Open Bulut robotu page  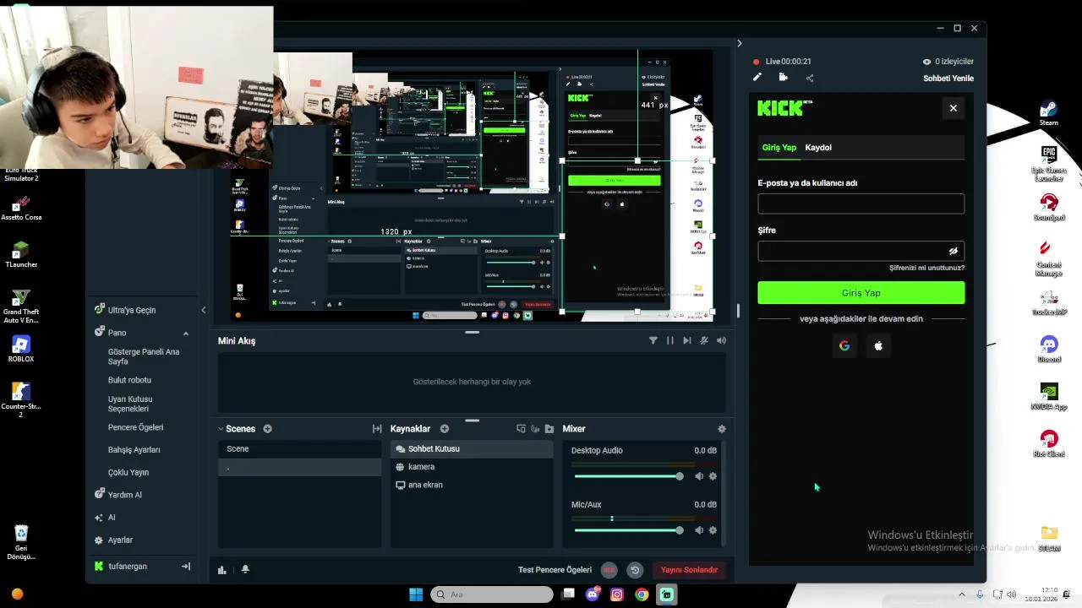click(x=129, y=380)
